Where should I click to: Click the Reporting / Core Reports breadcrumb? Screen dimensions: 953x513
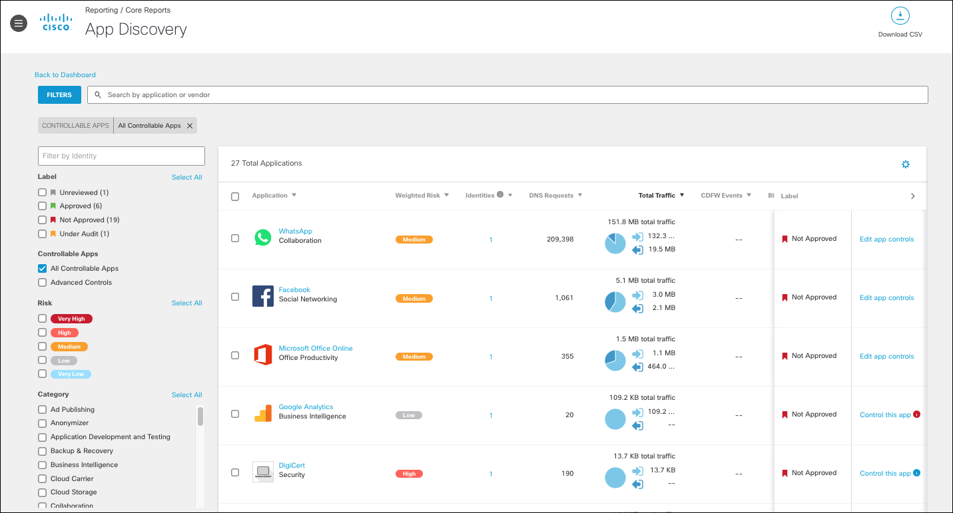tap(127, 10)
